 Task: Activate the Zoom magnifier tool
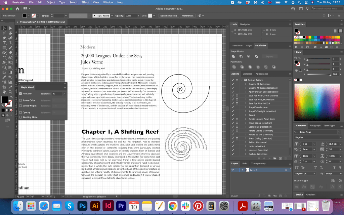10,91
